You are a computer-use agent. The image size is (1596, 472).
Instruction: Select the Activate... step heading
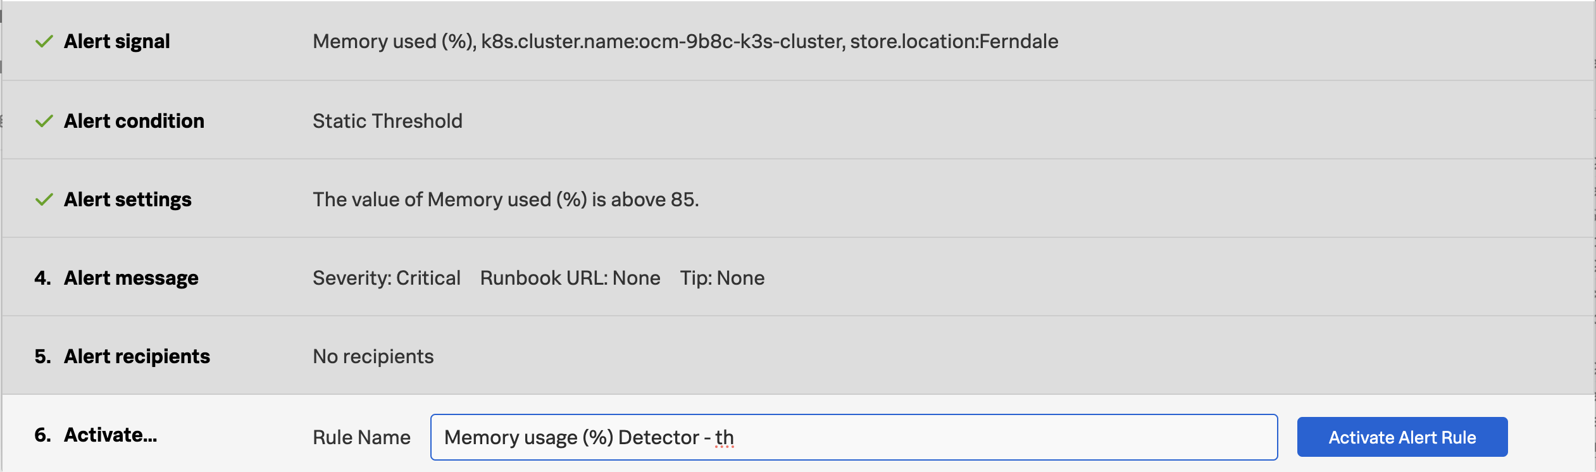tap(111, 435)
